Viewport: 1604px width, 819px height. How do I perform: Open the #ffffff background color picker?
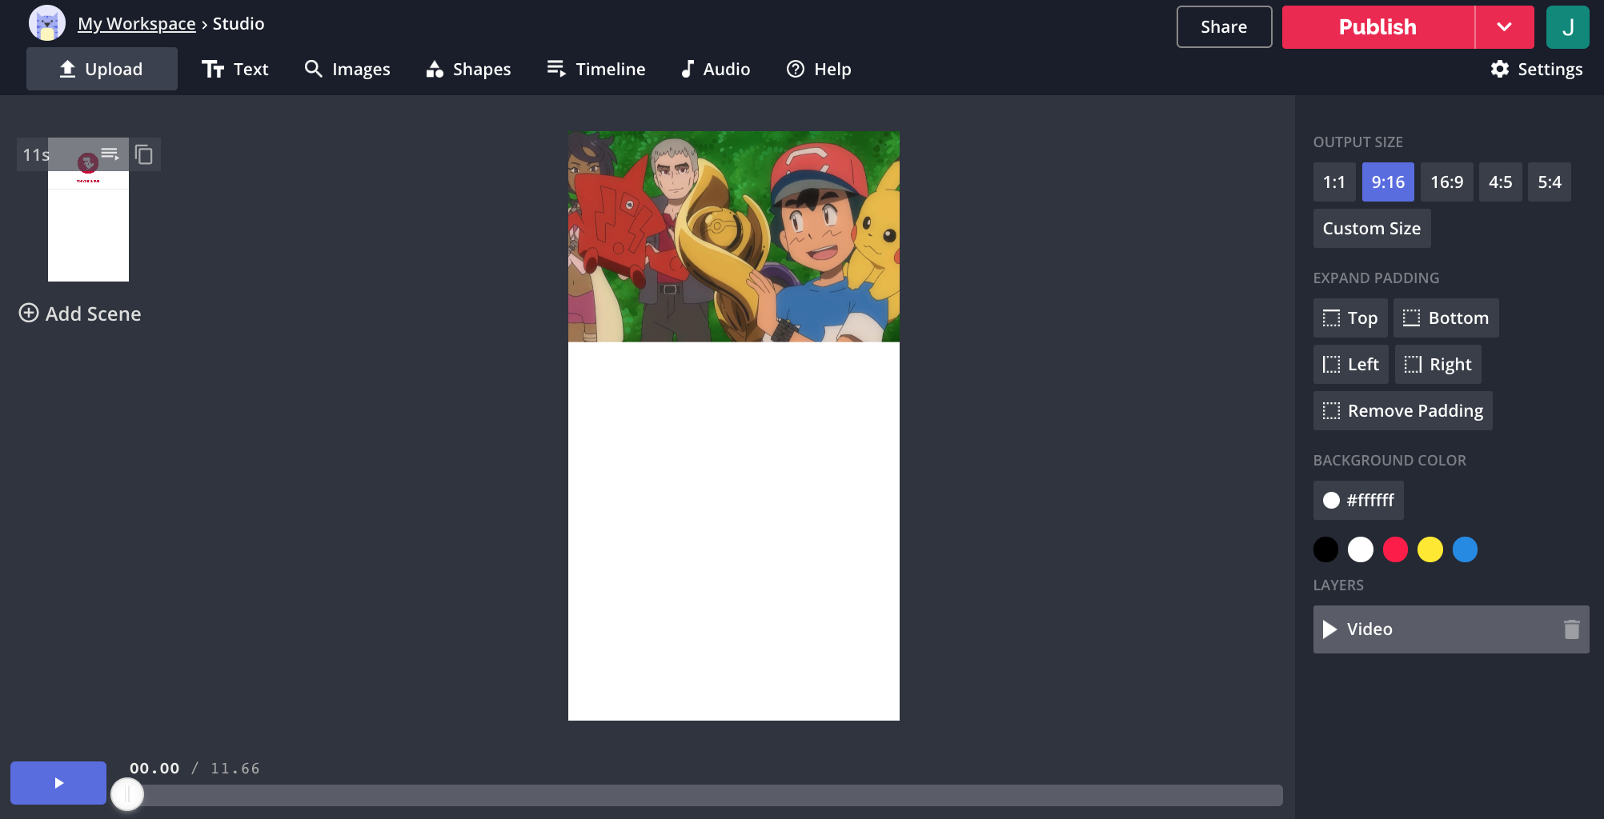(1358, 501)
